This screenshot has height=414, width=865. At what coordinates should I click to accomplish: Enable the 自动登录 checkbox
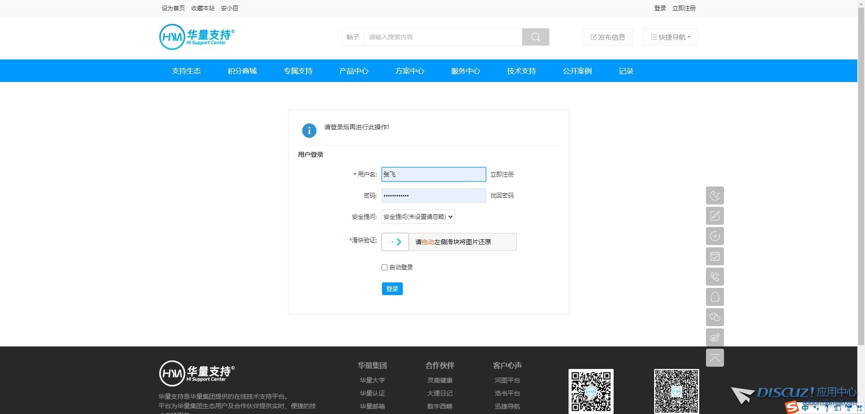[x=384, y=268]
